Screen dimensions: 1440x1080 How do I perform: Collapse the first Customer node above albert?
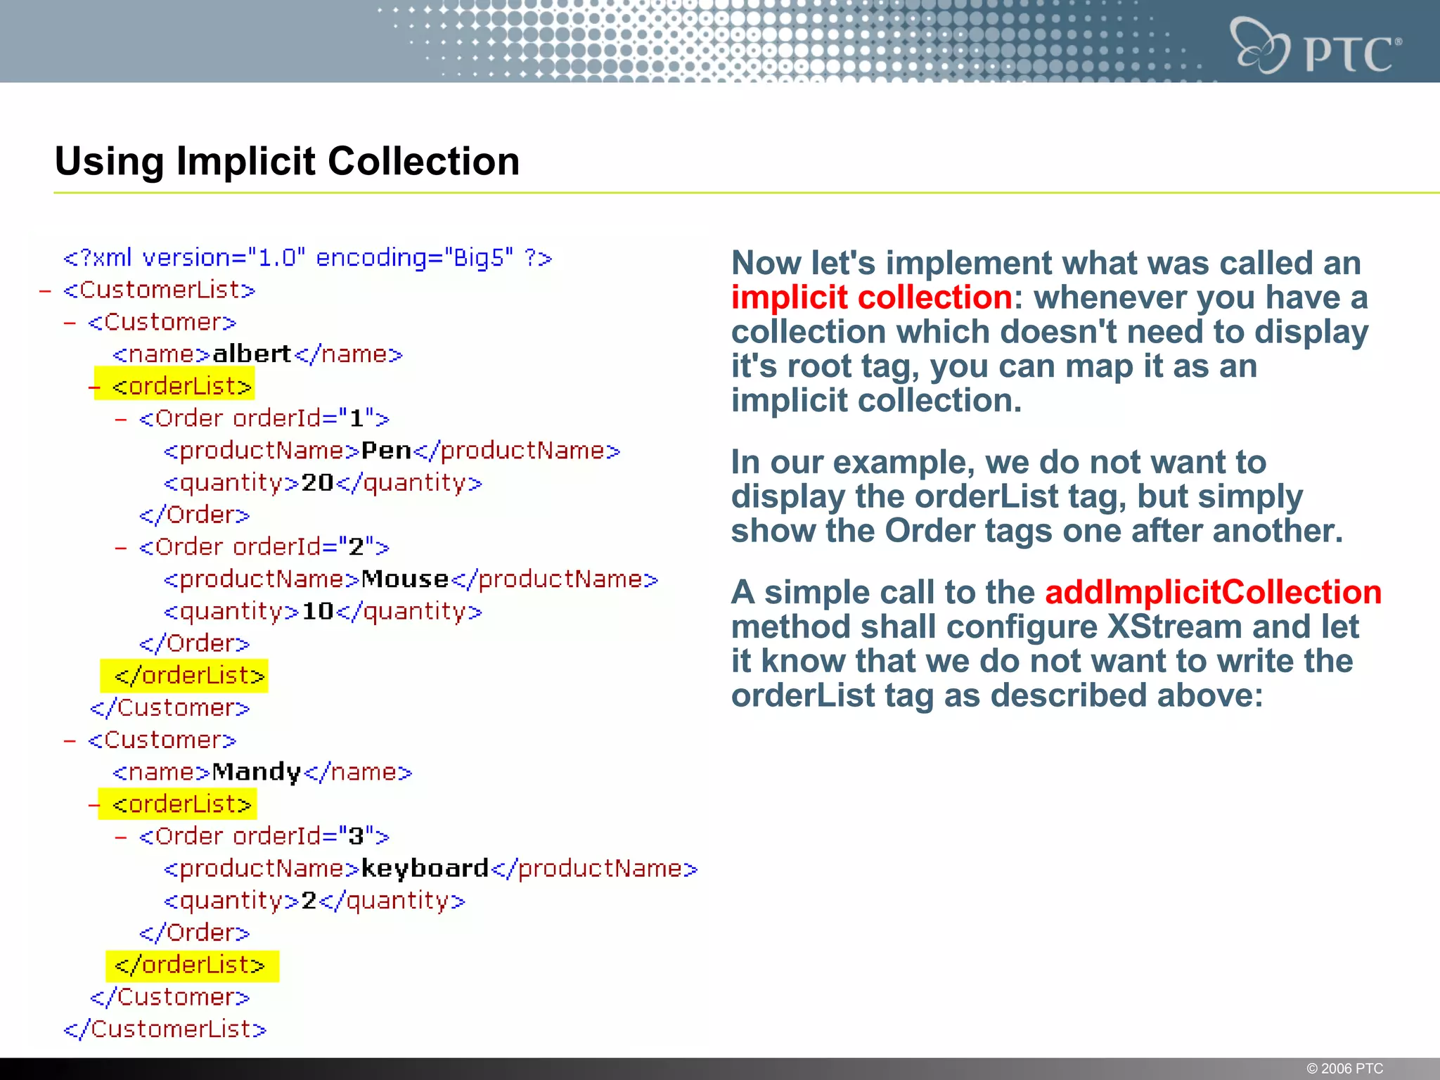[70, 323]
